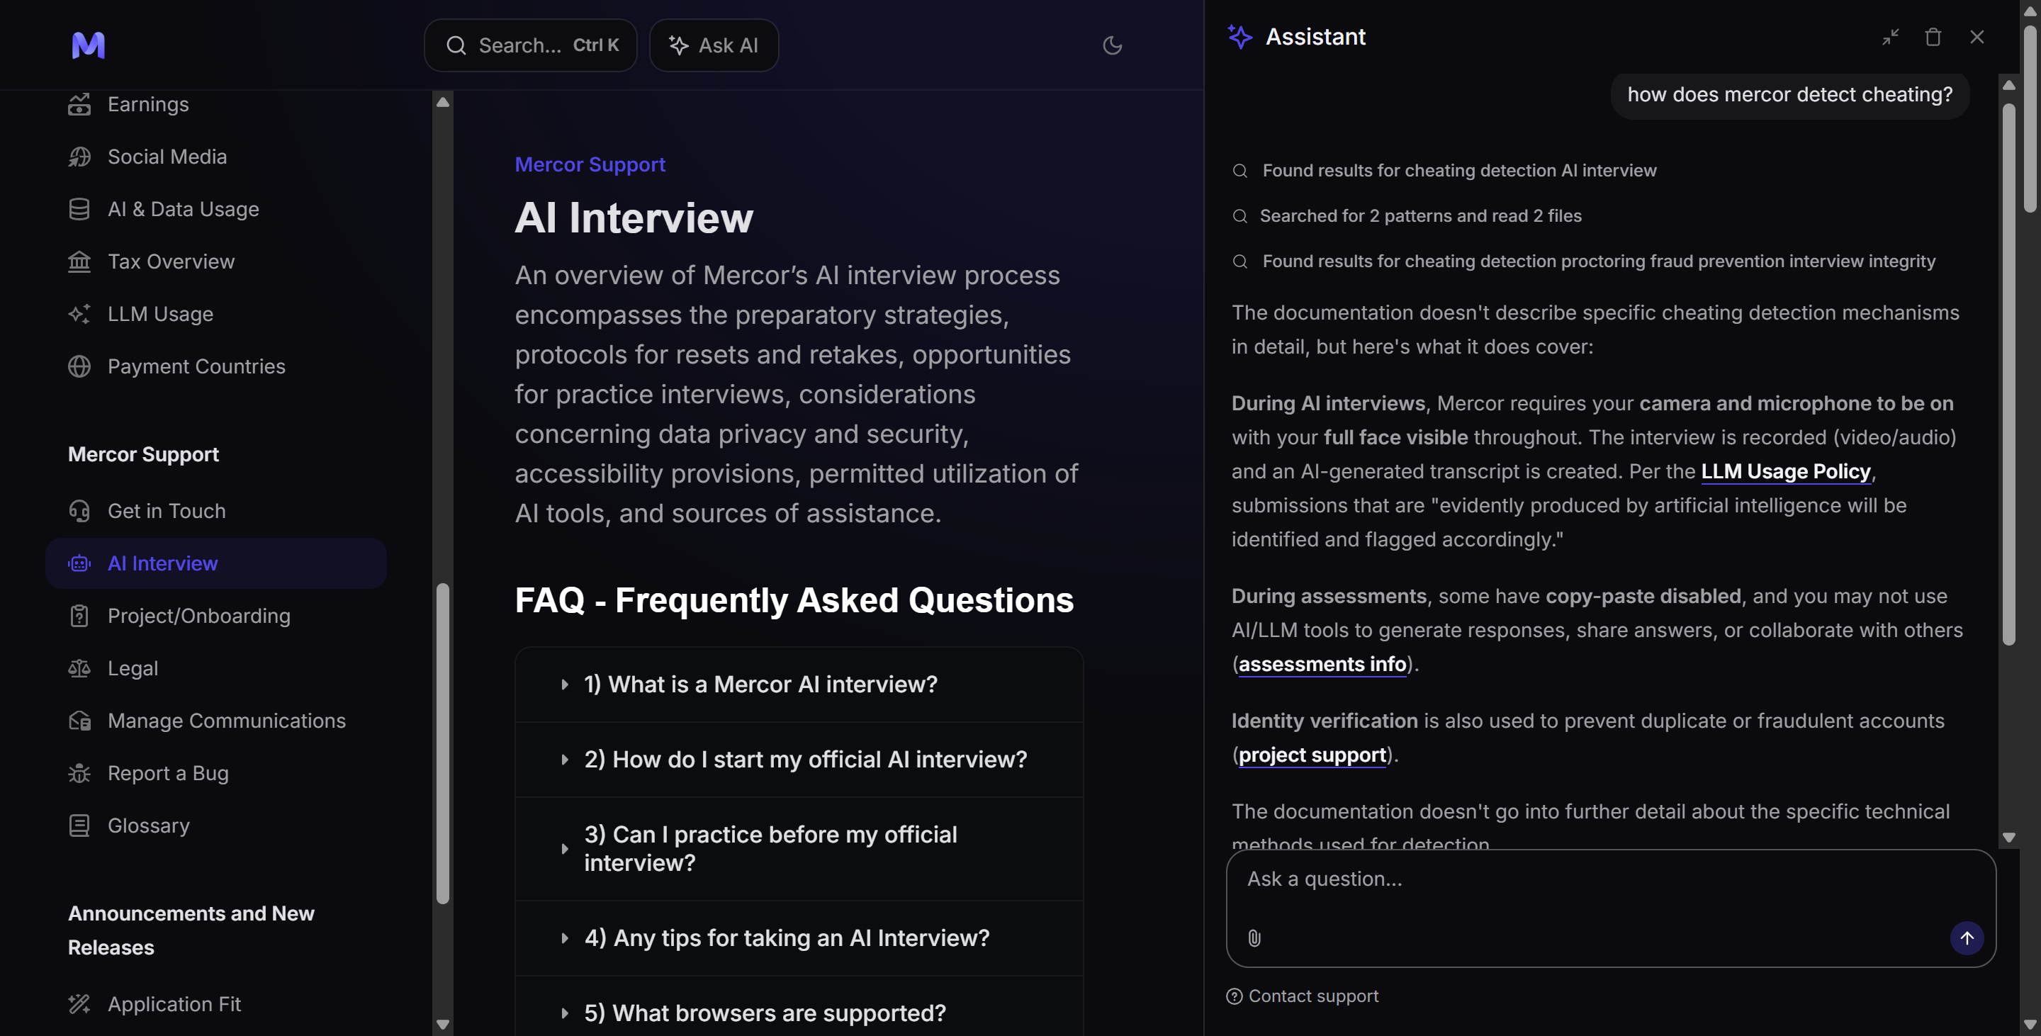
Task: Click the Report a Bug icon
Action: (79, 773)
